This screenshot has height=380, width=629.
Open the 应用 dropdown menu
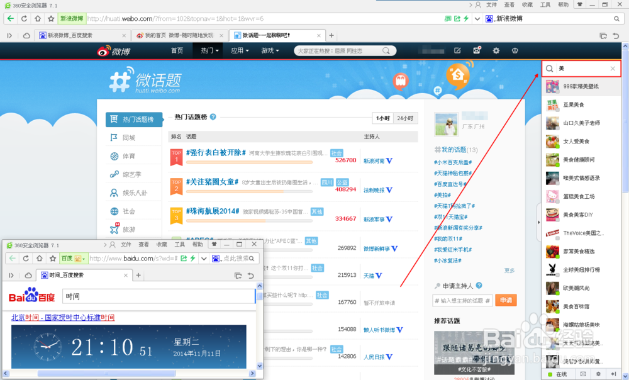(x=240, y=50)
